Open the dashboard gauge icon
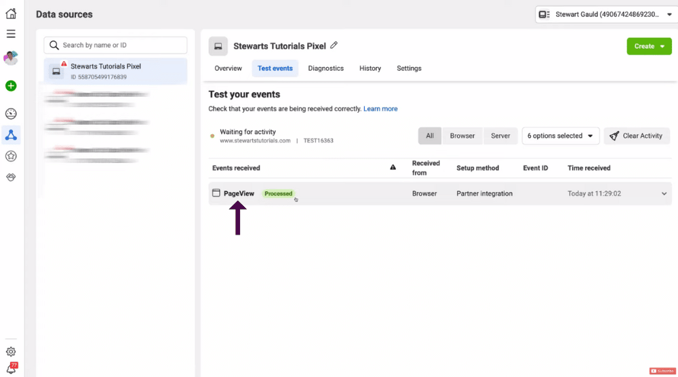 (11, 114)
